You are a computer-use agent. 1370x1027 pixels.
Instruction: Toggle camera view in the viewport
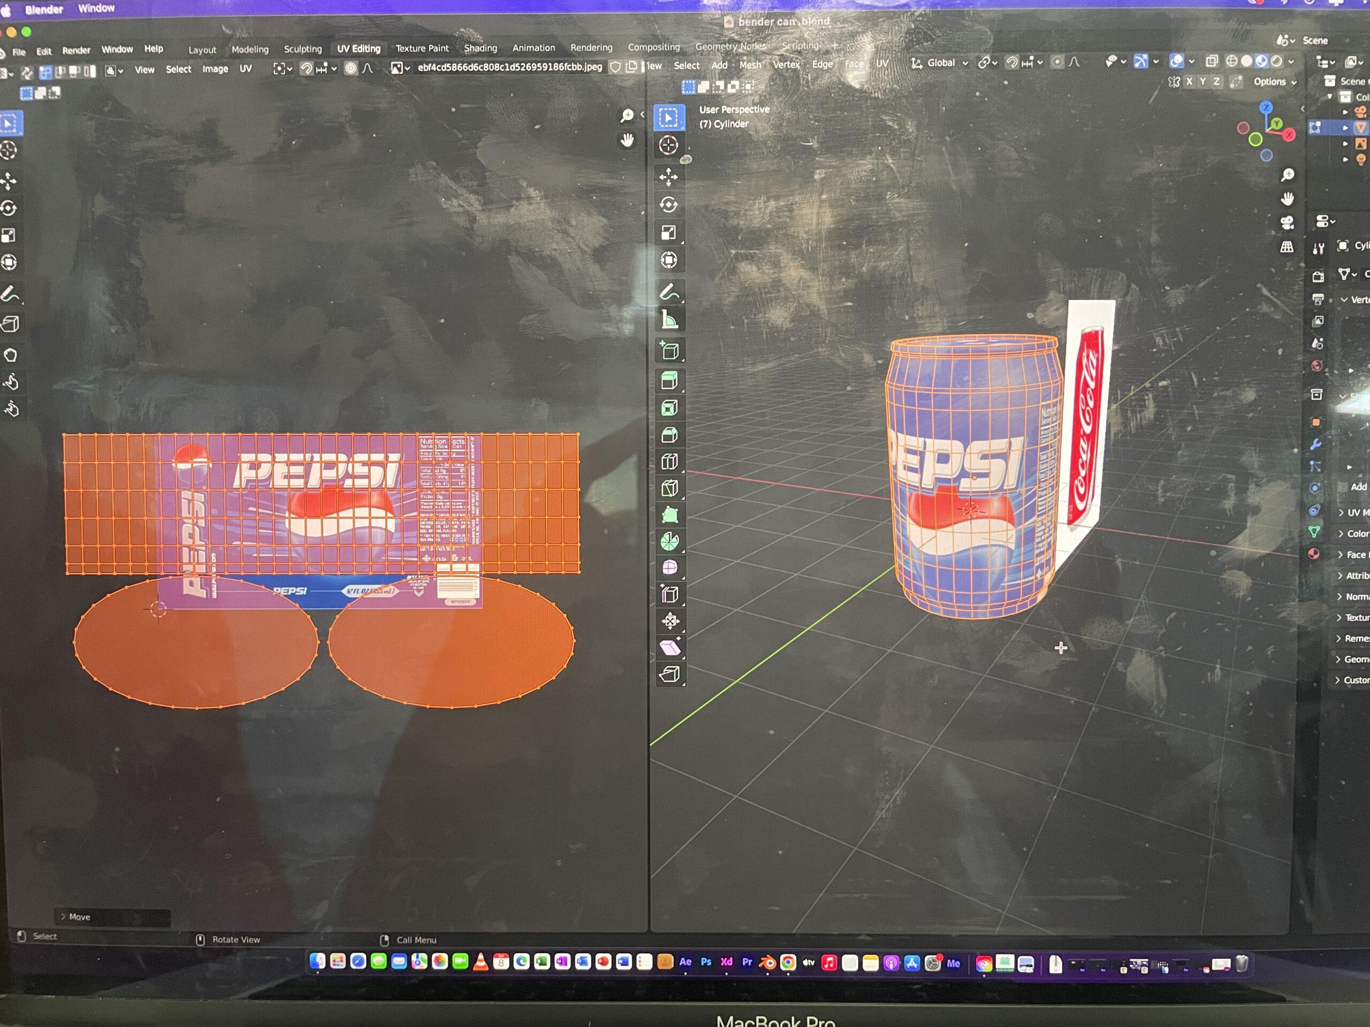tap(1287, 223)
